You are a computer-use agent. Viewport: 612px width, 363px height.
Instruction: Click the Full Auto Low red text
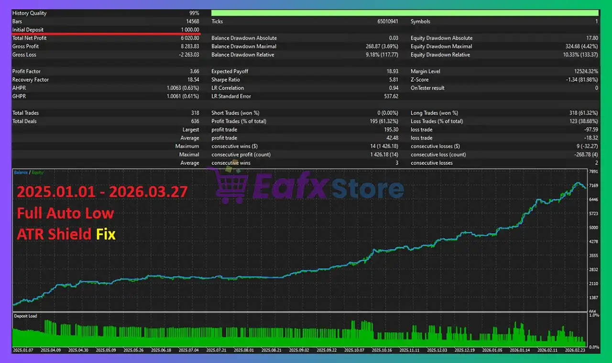point(65,214)
